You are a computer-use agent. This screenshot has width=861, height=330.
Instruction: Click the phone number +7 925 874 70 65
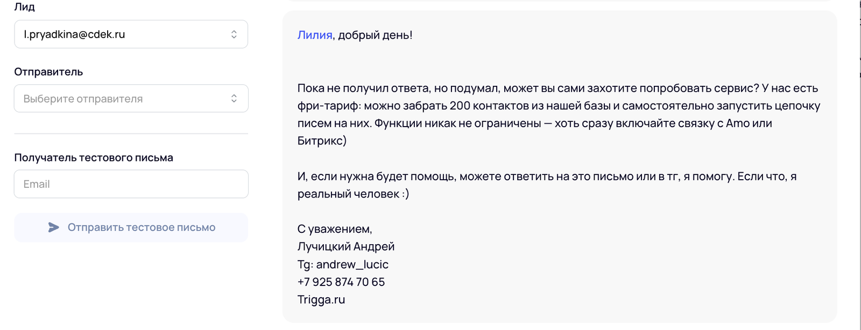click(x=341, y=282)
